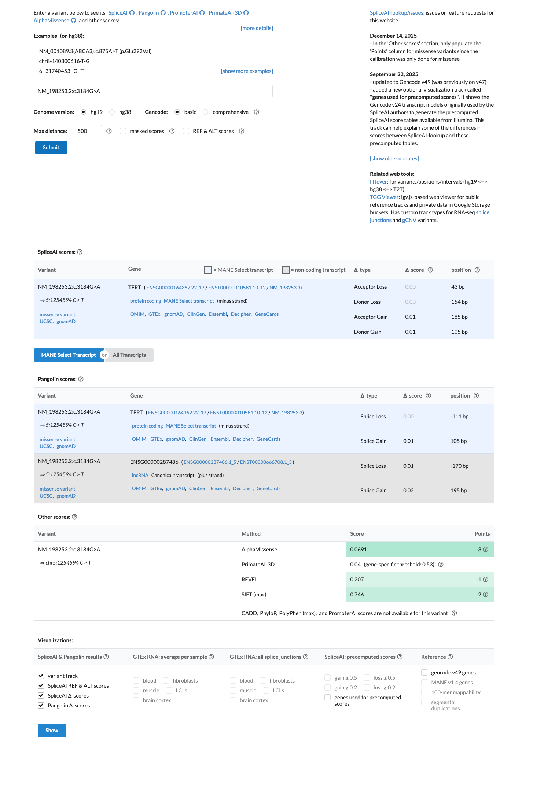
Task: Select Gencode basic option
Action: point(177,112)
